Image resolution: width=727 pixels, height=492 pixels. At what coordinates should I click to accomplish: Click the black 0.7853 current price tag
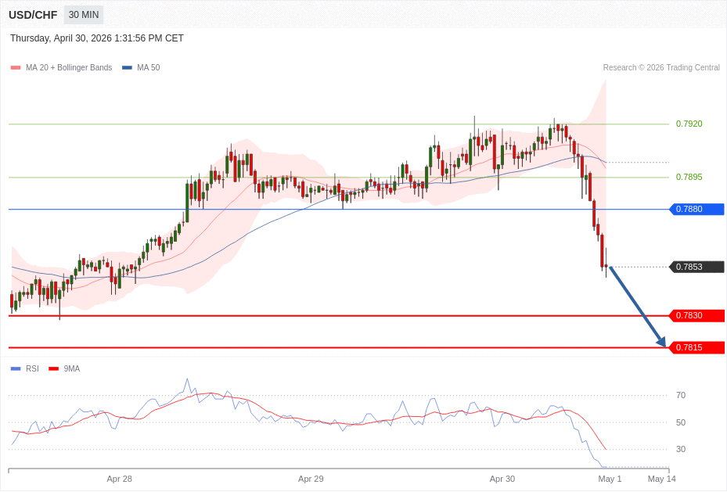coord(696,267)
